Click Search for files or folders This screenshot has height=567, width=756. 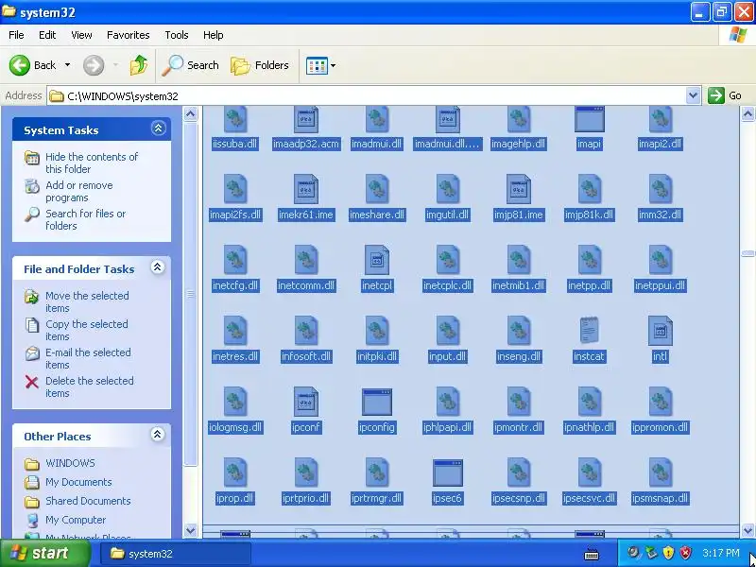(x=85, y=219)
